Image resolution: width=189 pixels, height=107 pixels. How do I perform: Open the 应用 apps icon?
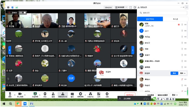(x=99, y=95)
